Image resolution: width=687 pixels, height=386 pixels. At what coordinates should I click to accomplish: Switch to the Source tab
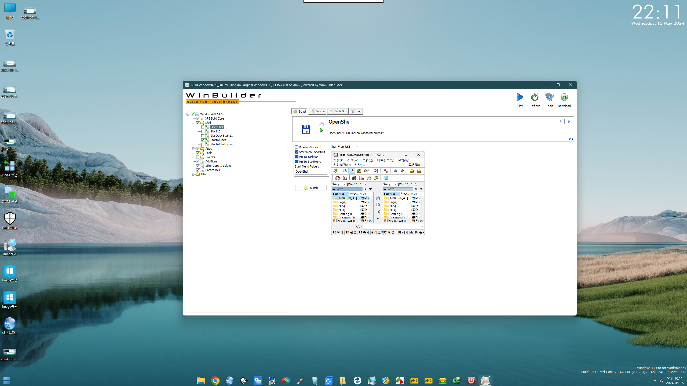pyautogui.click(x=317, y=111)
